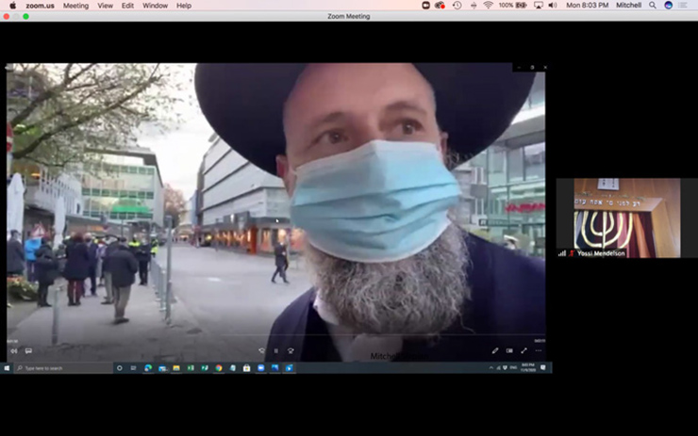
Task: Toggle fullscreen on the video player
Action: click(x=524, y=351)
